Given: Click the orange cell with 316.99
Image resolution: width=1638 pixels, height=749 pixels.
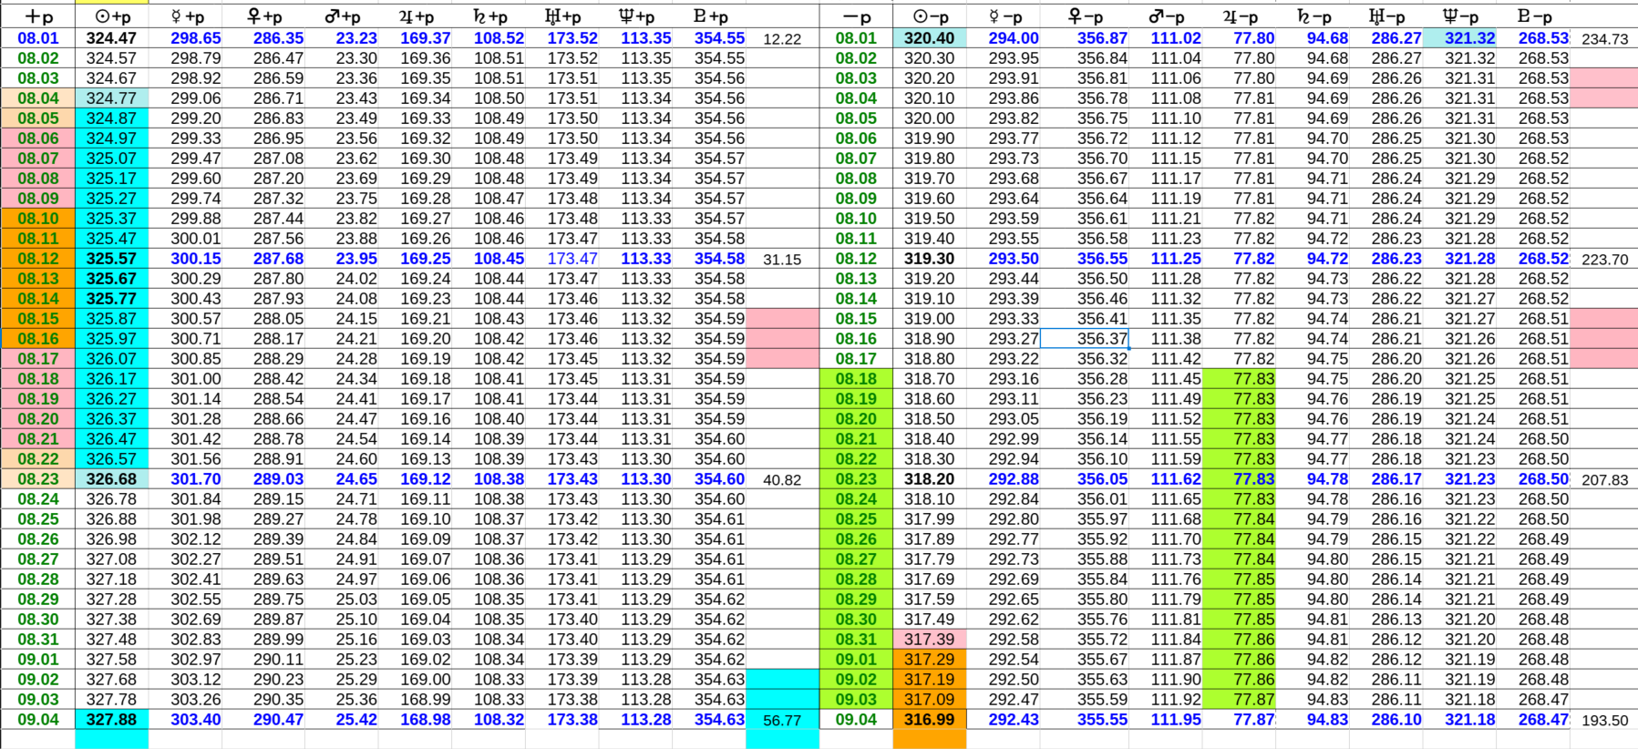Looking at the screenshot, I should (x=929, y=720).
